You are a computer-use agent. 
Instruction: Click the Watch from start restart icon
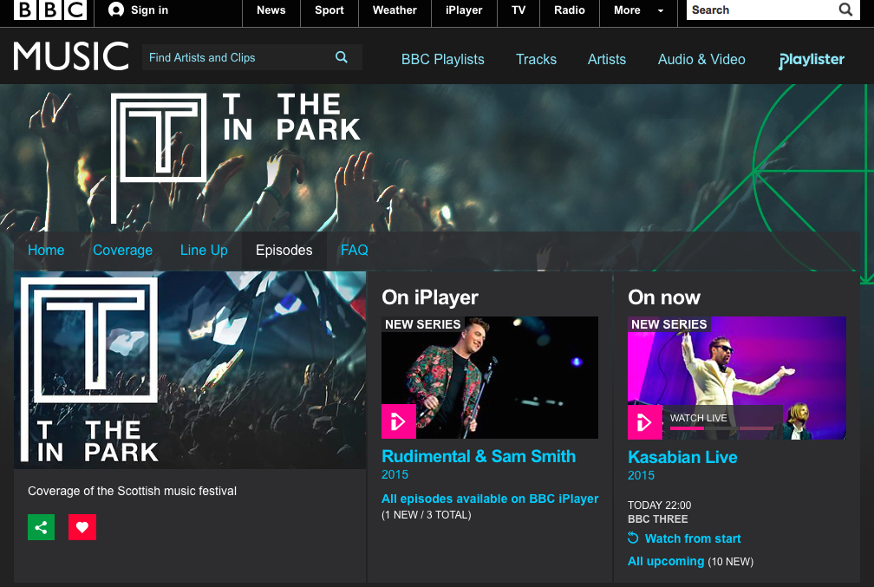coord(633,538)
